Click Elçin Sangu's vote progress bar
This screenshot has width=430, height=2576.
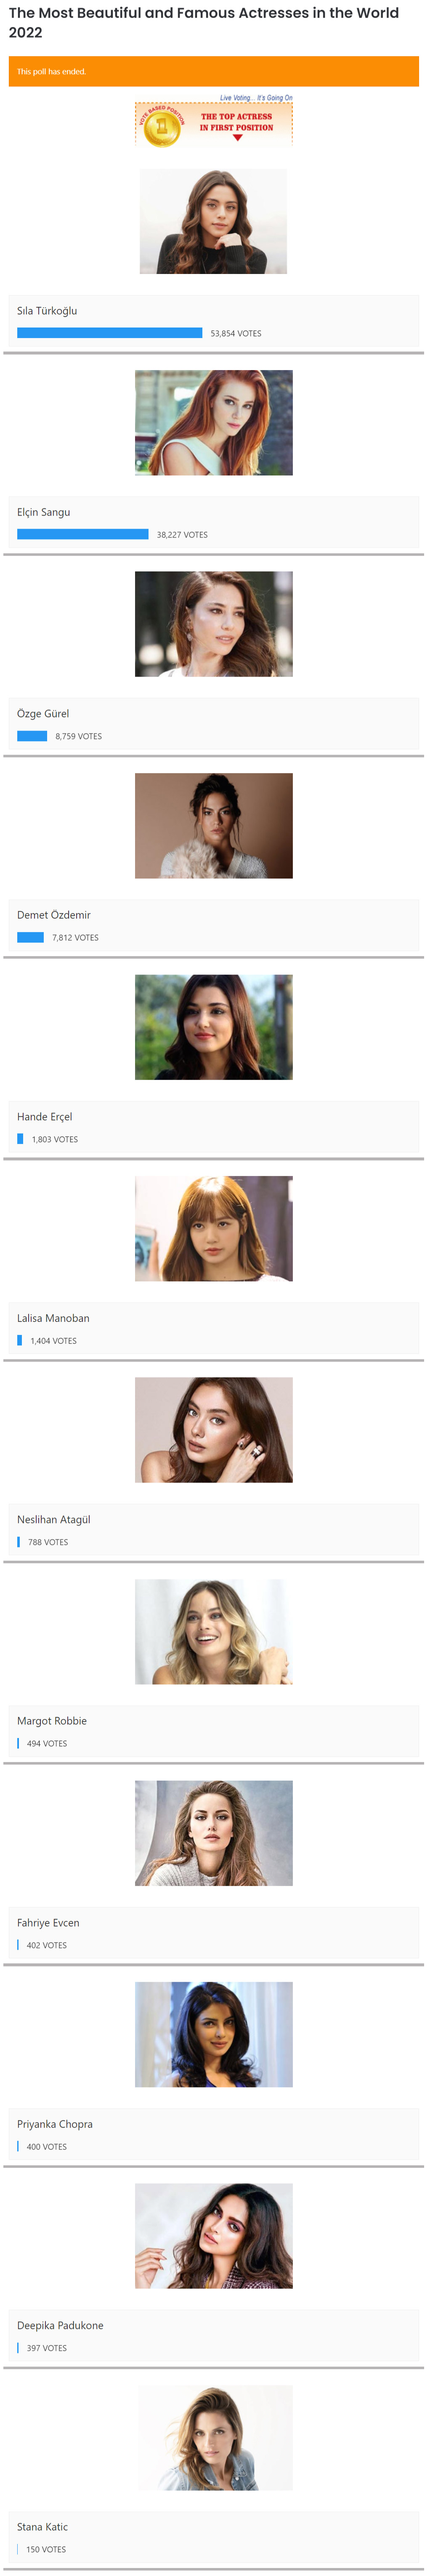tap(83, 534)
